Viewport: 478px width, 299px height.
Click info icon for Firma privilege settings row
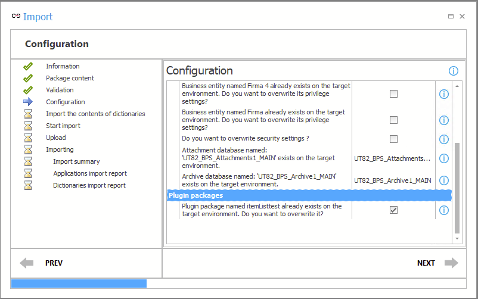point(443,120)
